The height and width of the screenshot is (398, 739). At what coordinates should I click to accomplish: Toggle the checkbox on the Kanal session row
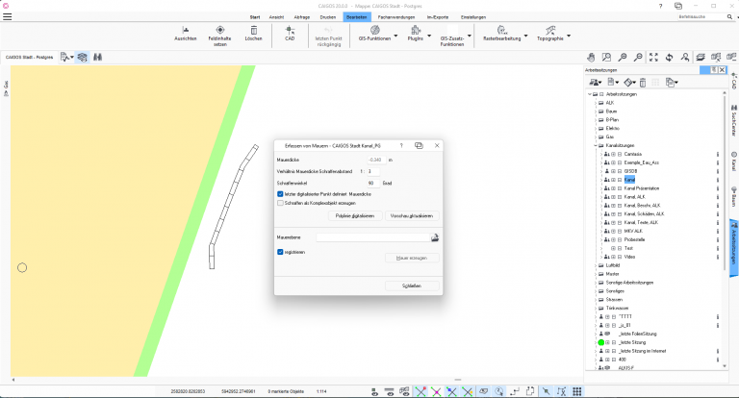click(x=620, y=180)
